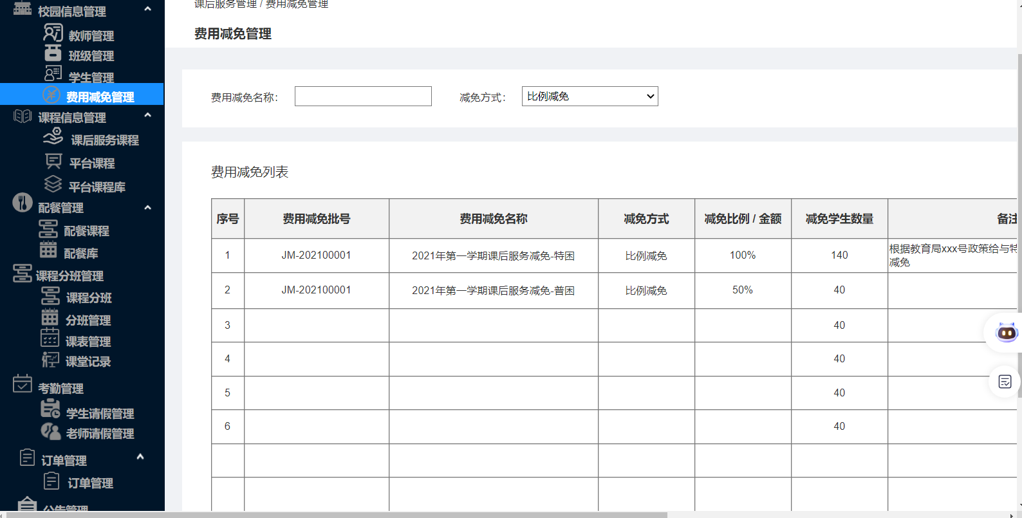Image resolution: width=1022 pixels, height=518 pixels.
Task: Collapse the 订单管理 section chevron
Action: click(140, 457)
